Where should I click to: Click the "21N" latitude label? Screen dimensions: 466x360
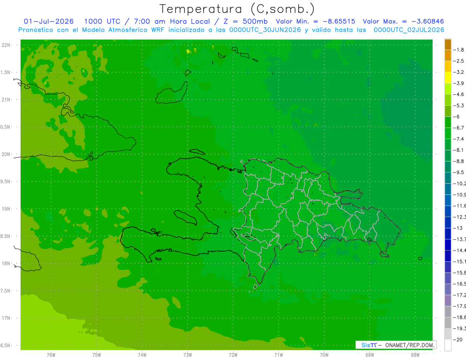(6, 100)
